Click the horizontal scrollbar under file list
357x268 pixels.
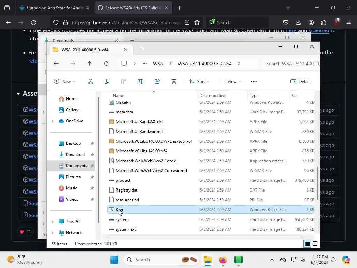[205, 237]
